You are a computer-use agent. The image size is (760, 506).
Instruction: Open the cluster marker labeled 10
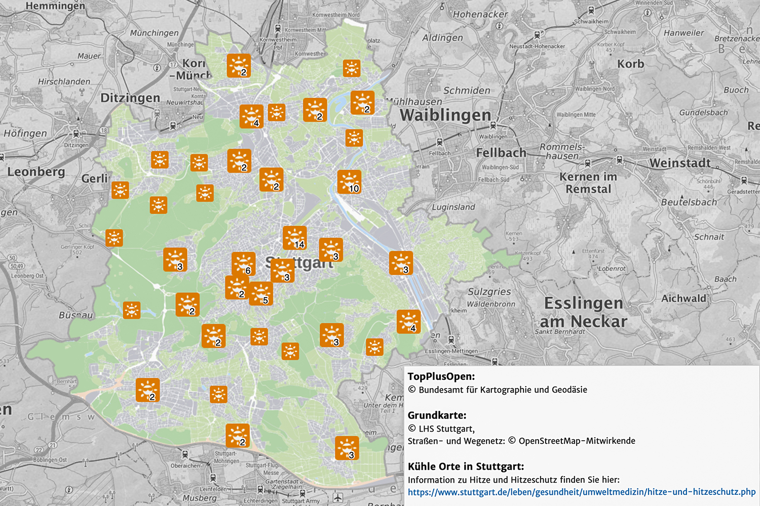coord(349,182)
